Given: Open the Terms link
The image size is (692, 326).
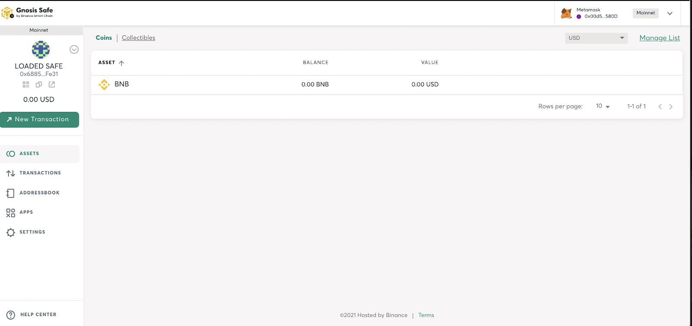Looking at the screenshot, I should [426, 315].
